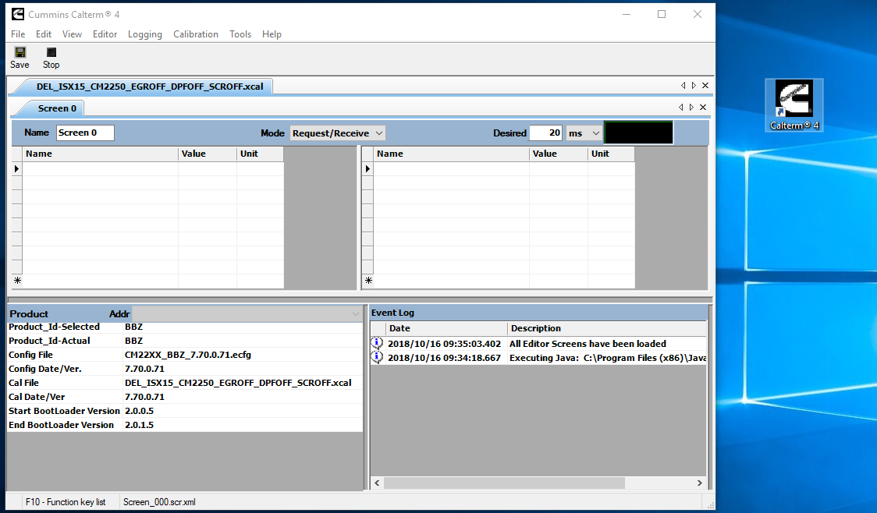This screenshot has width=877, height=513.
Task: Click the dropdown arrow in the Product panel header
Action: click(355, 313)
